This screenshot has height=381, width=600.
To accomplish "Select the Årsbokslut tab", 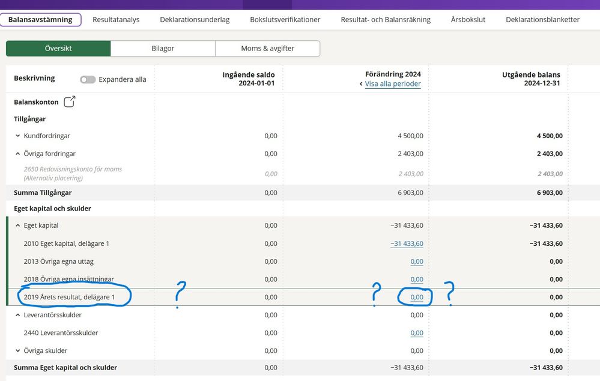I will 468,19.
